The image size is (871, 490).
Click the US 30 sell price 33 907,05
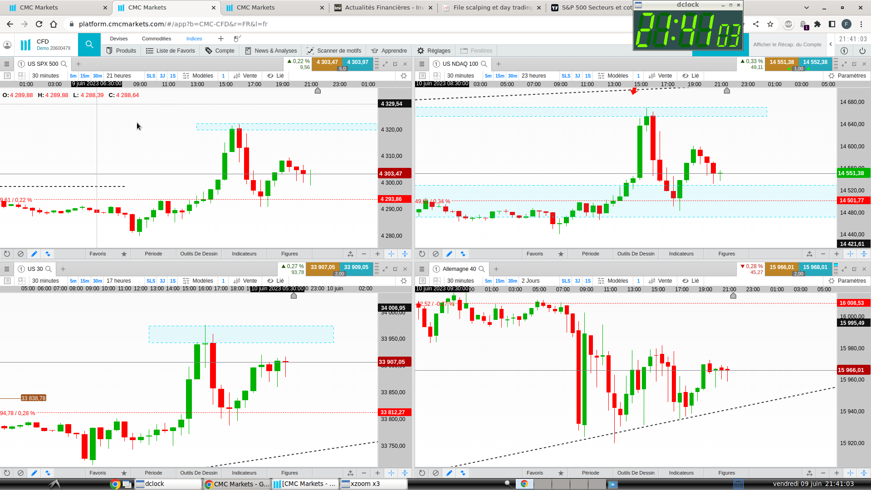[x=323, y=267]
